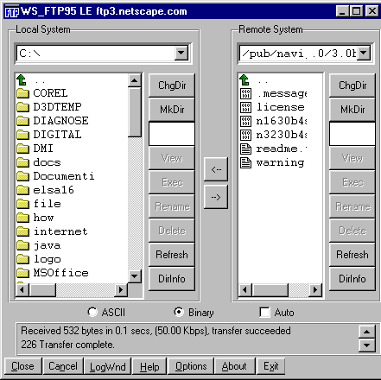This screenshot has width=381, height=380.
Task: Click the .message binary file icon
Action: point(245,93)
